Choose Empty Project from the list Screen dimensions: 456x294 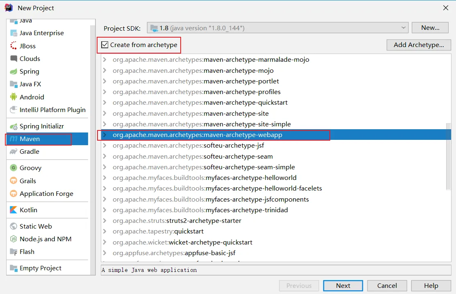click(x=40, y=268)
